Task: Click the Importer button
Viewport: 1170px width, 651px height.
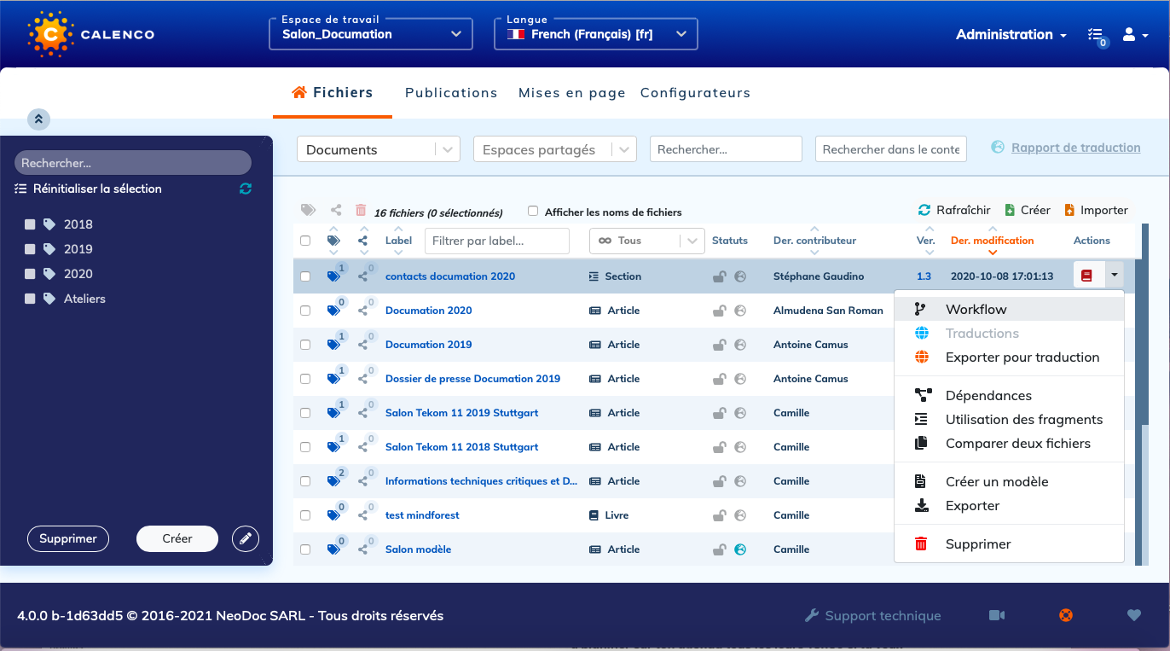Action: pyautogui.click(x=1096, y=210)
